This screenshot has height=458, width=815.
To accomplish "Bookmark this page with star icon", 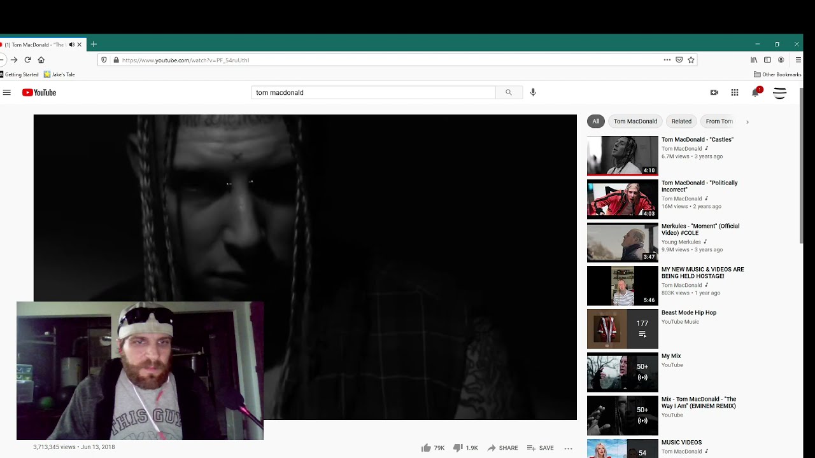I will click(x=691, y=60).
